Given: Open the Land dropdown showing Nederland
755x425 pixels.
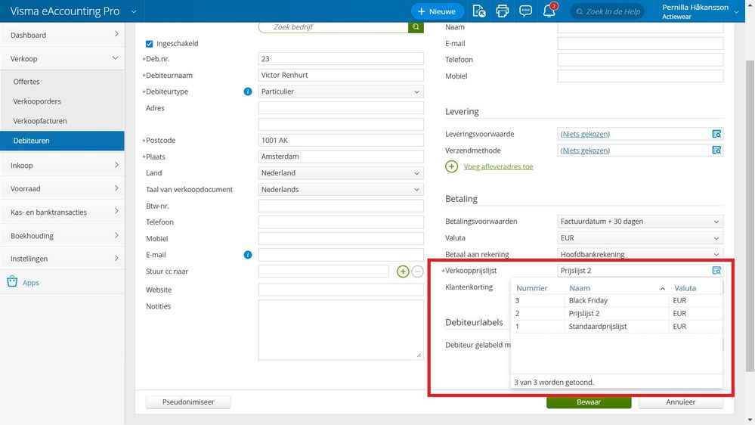Looking at the screenshot, I should point(341,173).
